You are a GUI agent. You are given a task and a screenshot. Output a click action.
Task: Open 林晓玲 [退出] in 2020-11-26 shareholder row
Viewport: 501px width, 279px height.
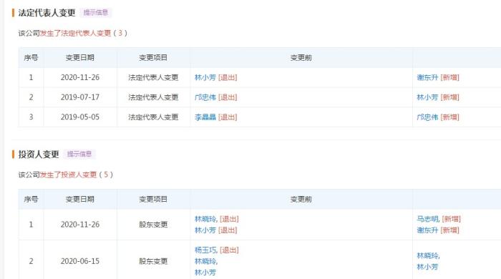(x=217, y=219)
